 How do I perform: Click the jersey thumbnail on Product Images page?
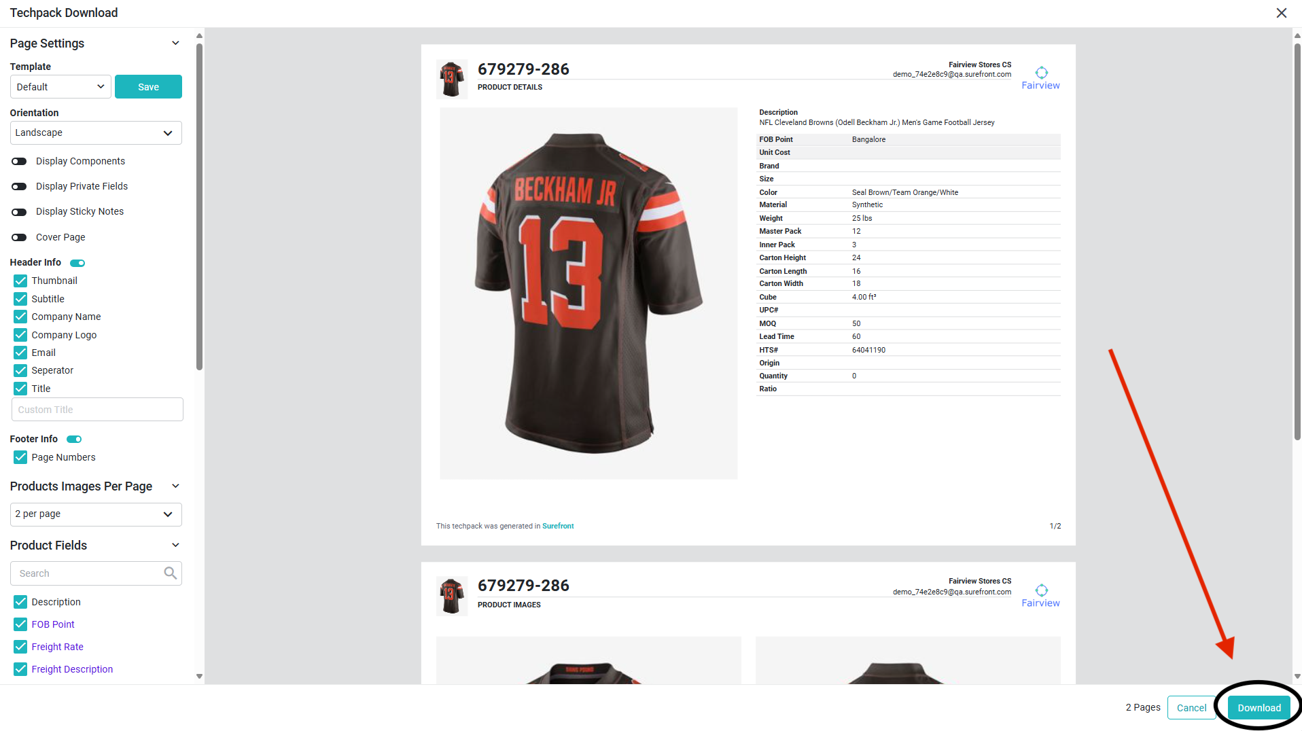click(x=451, y=596)
